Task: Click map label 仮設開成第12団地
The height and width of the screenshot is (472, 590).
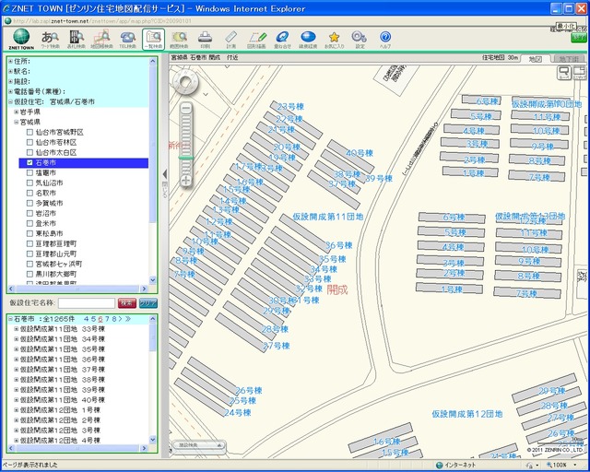Action: click(467, 414)
